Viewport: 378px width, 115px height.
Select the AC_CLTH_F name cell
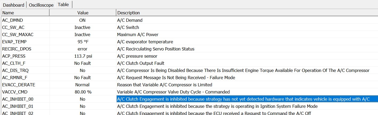point(14,63)
